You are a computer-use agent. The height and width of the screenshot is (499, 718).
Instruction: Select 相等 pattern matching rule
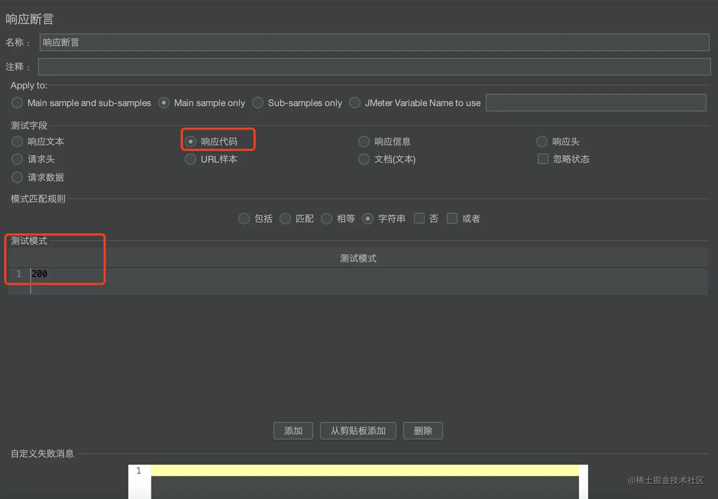[x=327, y=219]
